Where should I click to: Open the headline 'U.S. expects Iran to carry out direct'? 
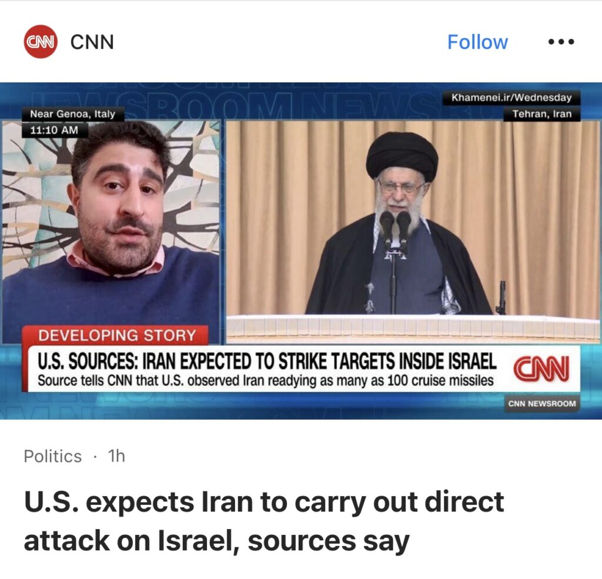point(264,502)
